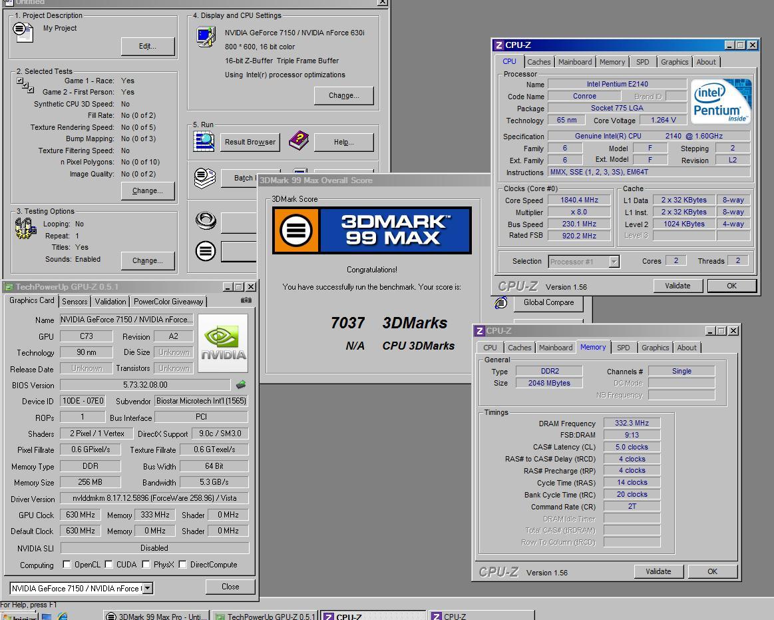Click the Inicio start button
This screenshot has width=774, height=620.
click(19, 617)
